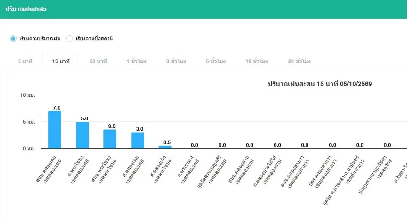
Task: Open the 30 นาที tab
Action: pos(98,61)
